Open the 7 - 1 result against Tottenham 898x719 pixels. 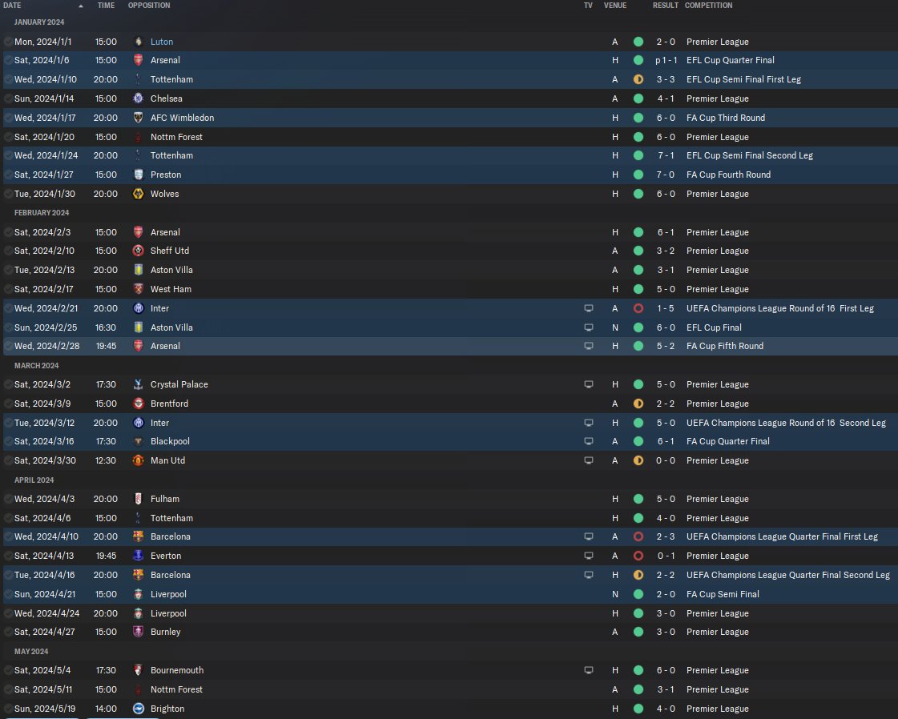[x=666, y=155]
